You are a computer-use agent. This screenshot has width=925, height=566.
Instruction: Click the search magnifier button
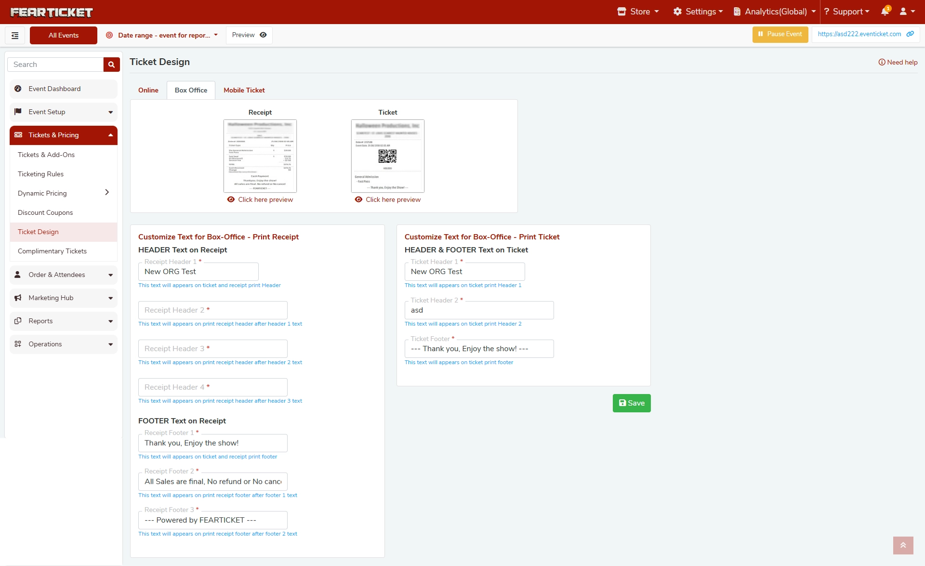tap(111, 65)
